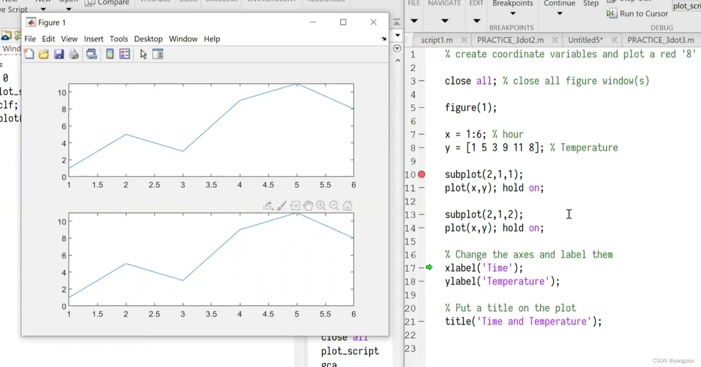Expand the NAVIGATE section dropdown arrow
The image size is (701, 367).
445,21
